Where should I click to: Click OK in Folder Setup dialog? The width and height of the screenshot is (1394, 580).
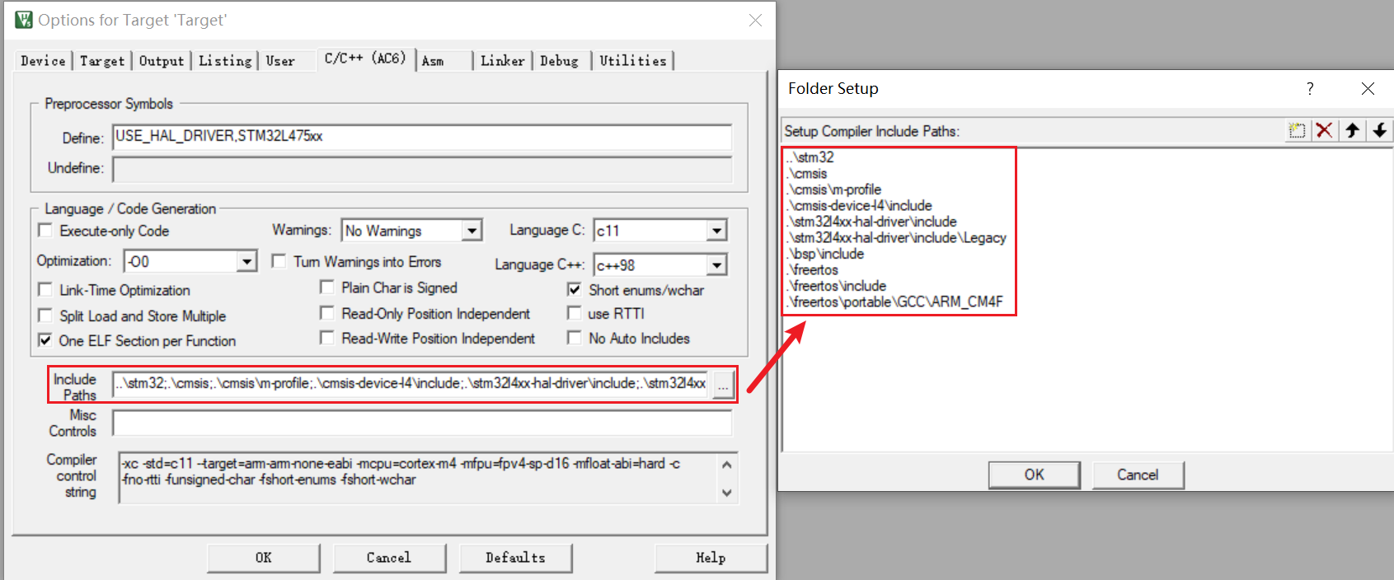pyautogui.click(x=1035, y=475)
